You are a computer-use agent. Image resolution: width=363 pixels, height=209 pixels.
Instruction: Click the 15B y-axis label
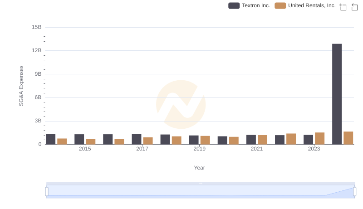(x=37, y=27)
